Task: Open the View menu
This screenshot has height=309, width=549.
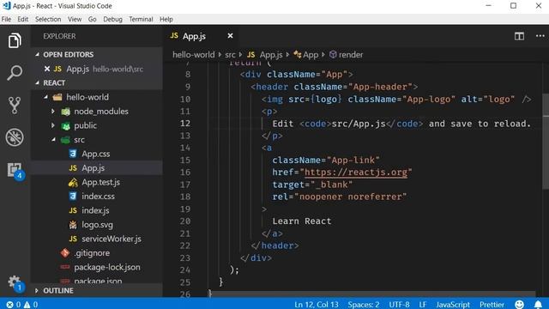Action: pos(75,19)
